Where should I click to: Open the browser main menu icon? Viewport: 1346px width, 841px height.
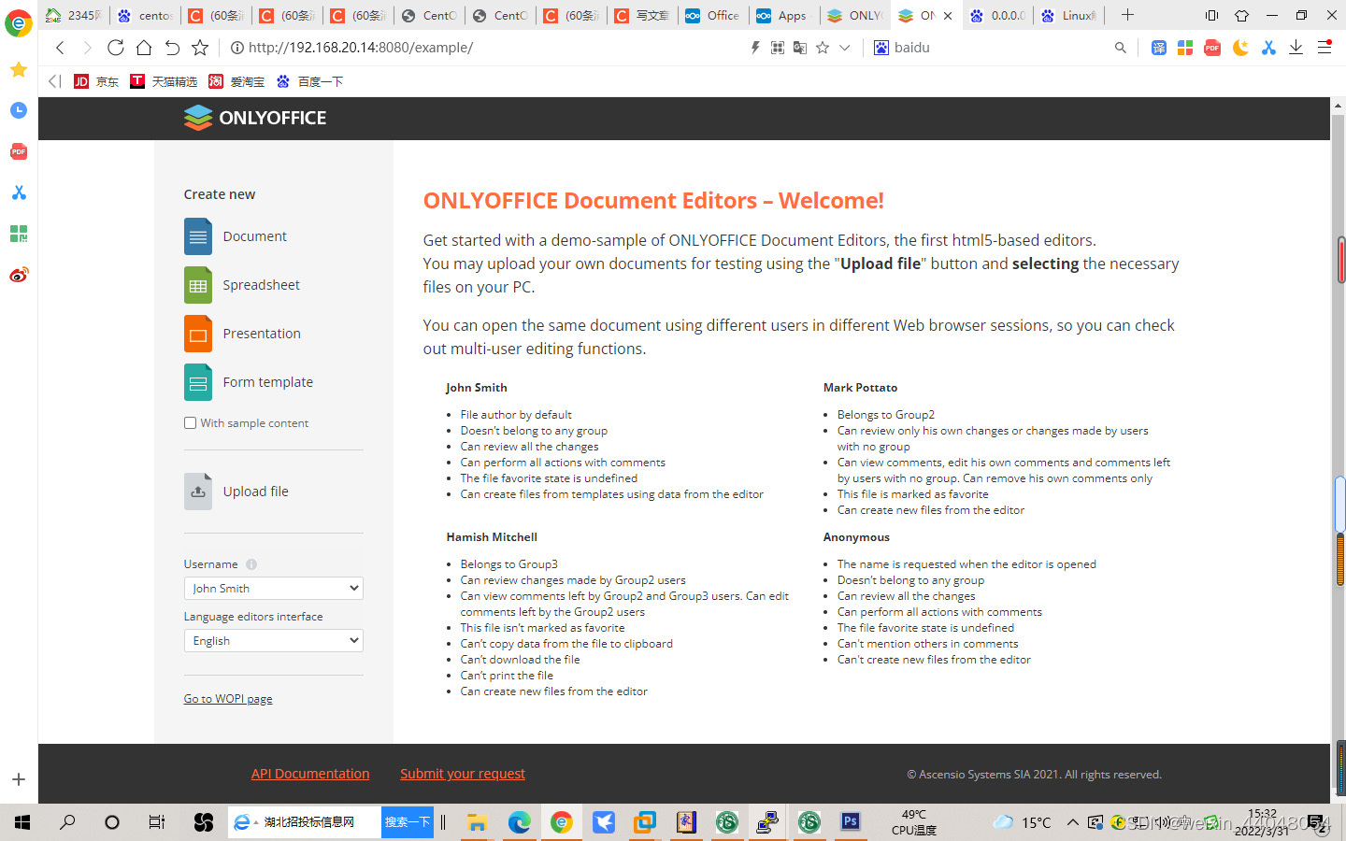1325,48
